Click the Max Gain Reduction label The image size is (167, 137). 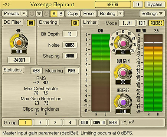pyautogui.click(x=41, y=99)
